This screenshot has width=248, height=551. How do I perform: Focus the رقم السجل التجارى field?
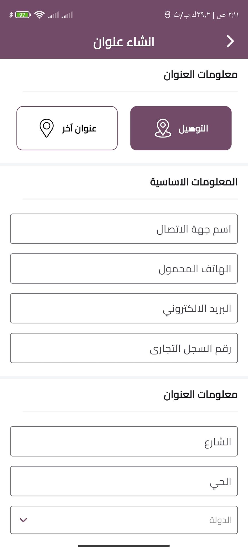point(124,348)
